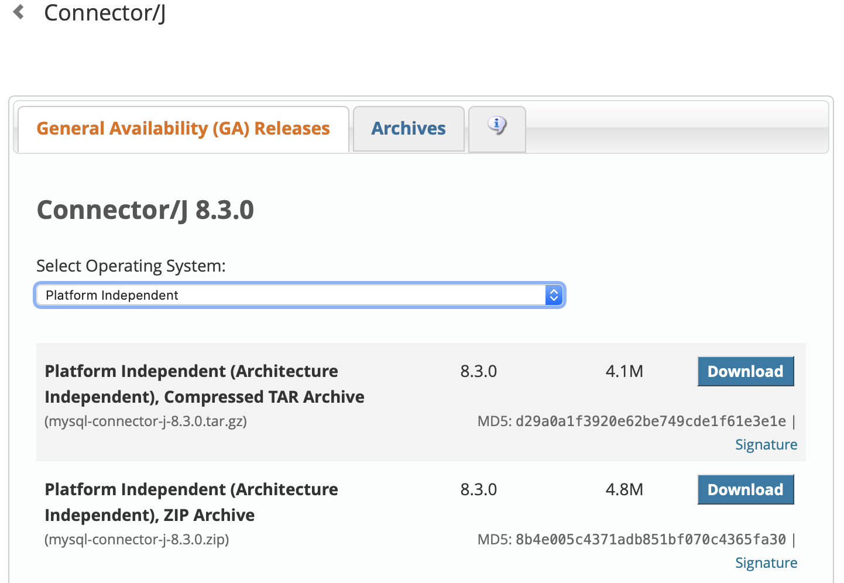Image resolution: width=844 pixels, height=583 pixels.
Task: Download the Compressed TAR Archive
Action: [x=745, y=372]
